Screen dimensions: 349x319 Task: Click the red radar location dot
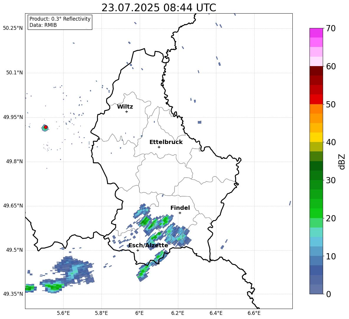(46, 127)
